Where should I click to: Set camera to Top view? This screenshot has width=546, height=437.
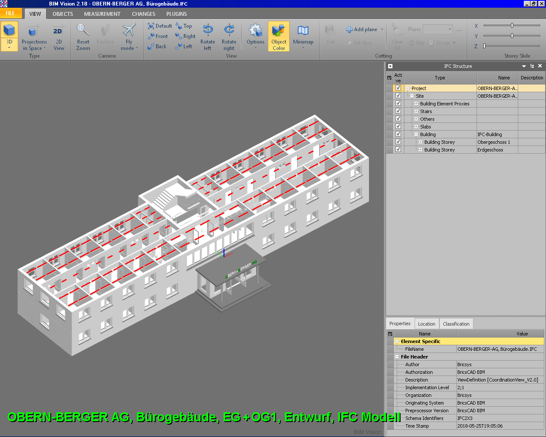184,26
